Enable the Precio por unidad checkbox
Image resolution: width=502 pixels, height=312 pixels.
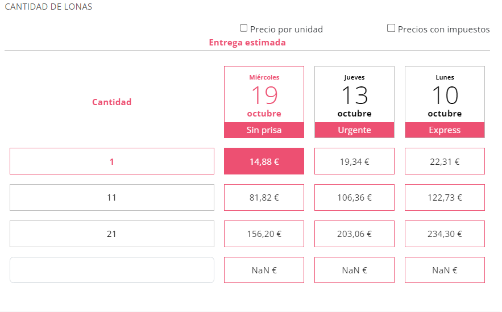[x=244, y=28]
